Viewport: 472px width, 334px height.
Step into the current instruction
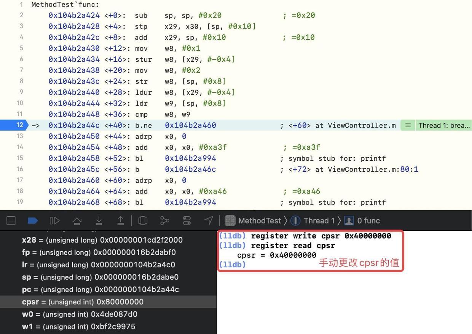99,221
